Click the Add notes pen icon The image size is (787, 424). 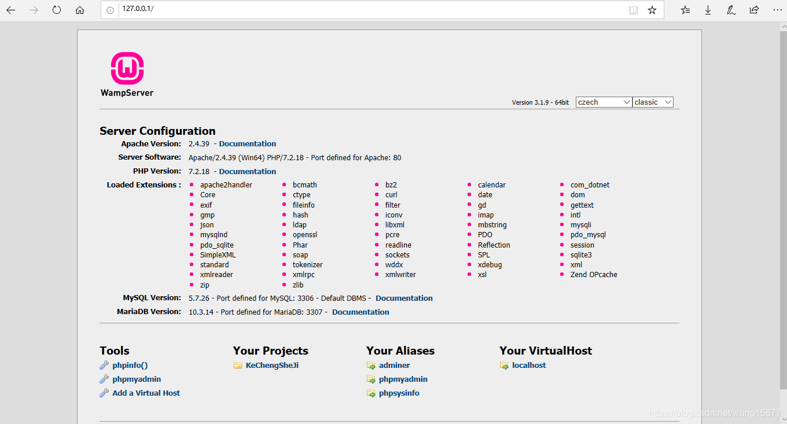tap(731, 10)
